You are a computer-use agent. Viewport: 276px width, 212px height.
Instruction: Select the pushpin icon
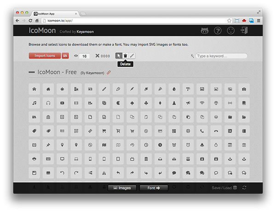pos(48,145)
